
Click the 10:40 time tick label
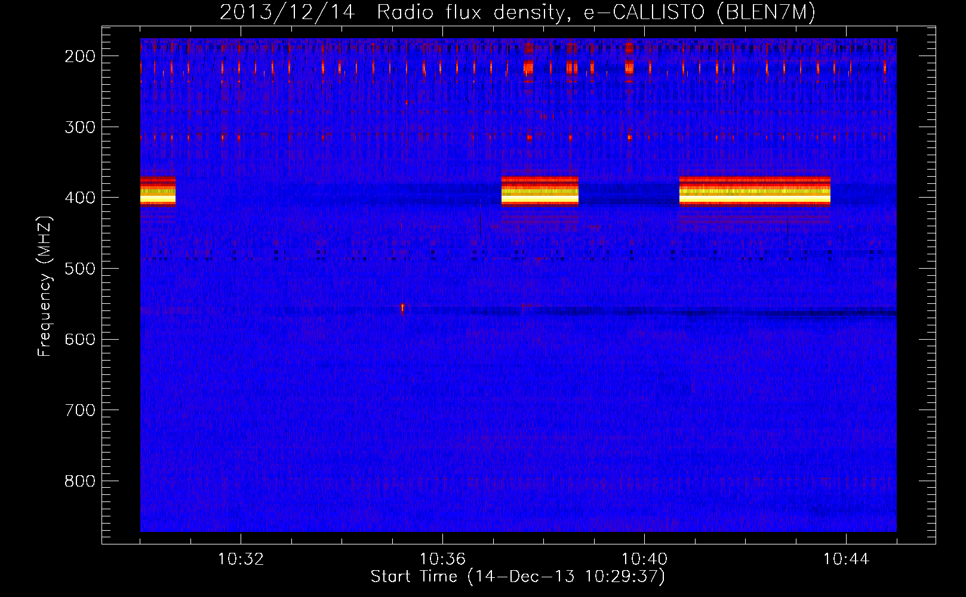pyautogui.click(x=644, y=559)
